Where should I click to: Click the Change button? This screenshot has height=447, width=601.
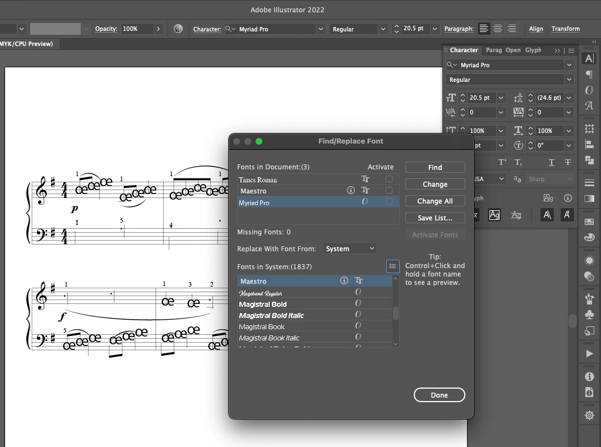pyautogui.click(x=435, y=184)
